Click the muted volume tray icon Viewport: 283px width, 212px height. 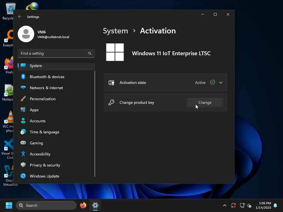[x=249, y=205]
